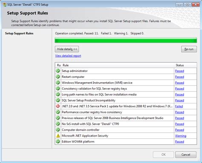Close the setup window with the red X
The height and width of the screenshot is (163, 202).
pyautogui.click(x=196, y=5)
